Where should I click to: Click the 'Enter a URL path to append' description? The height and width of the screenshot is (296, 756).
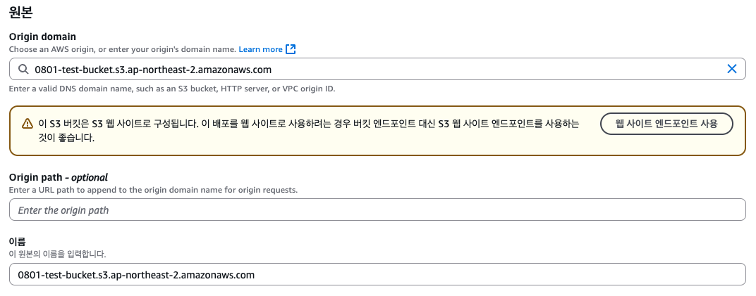(153, 190)
